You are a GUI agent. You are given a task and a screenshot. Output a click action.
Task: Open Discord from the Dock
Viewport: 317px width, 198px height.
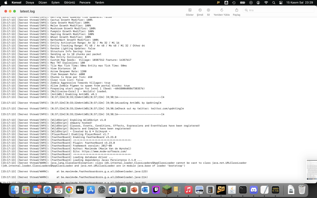tap(254, 190)
